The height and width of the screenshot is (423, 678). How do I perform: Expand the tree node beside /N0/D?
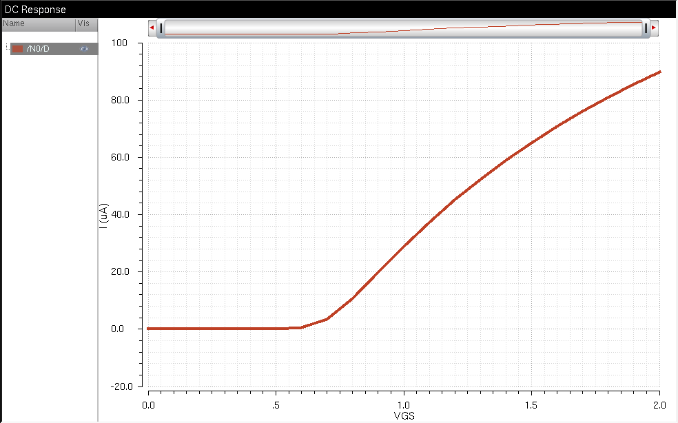tap(8, 47)
